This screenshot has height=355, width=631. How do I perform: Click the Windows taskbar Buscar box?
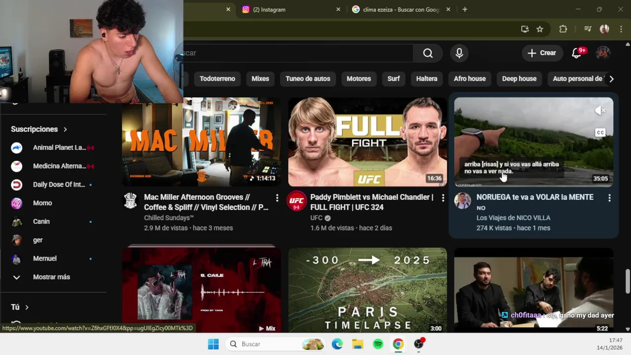pyautogui.click(x=275, y=344)
